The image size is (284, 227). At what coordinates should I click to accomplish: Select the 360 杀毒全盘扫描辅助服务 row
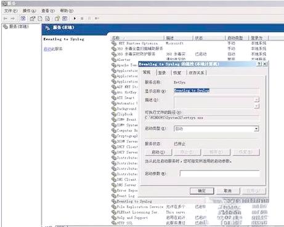(189, 49)
